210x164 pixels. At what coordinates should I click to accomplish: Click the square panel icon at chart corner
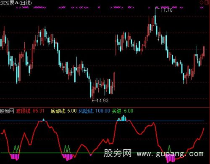tap(207, 3)
